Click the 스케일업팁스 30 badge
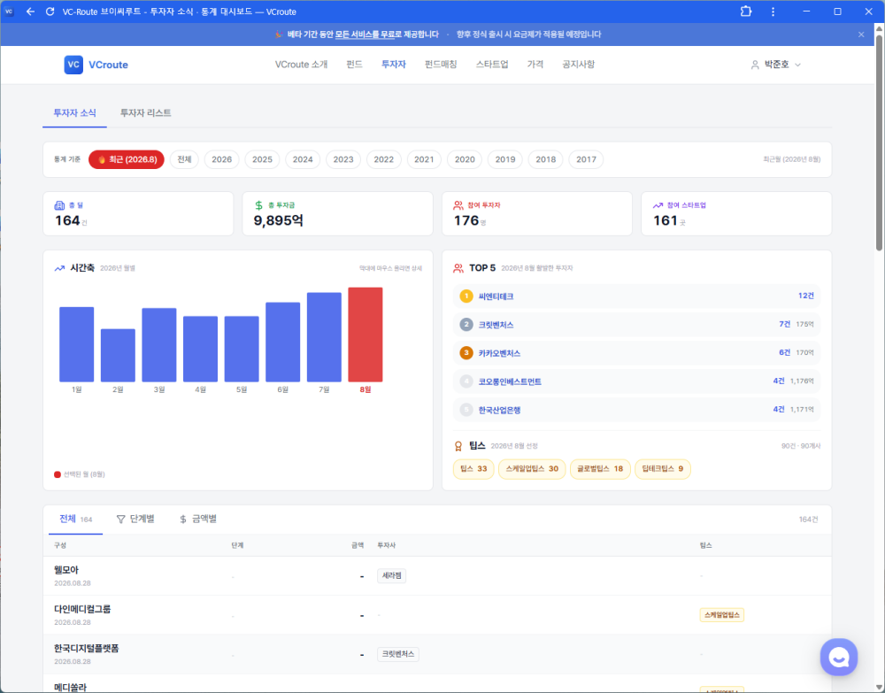The image size is (885, 693). point(532,469)
